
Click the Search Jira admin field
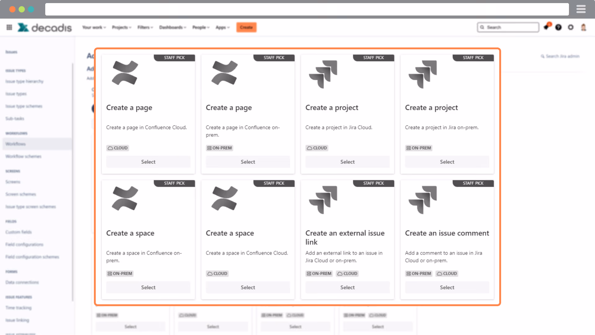tap(560, 56)
